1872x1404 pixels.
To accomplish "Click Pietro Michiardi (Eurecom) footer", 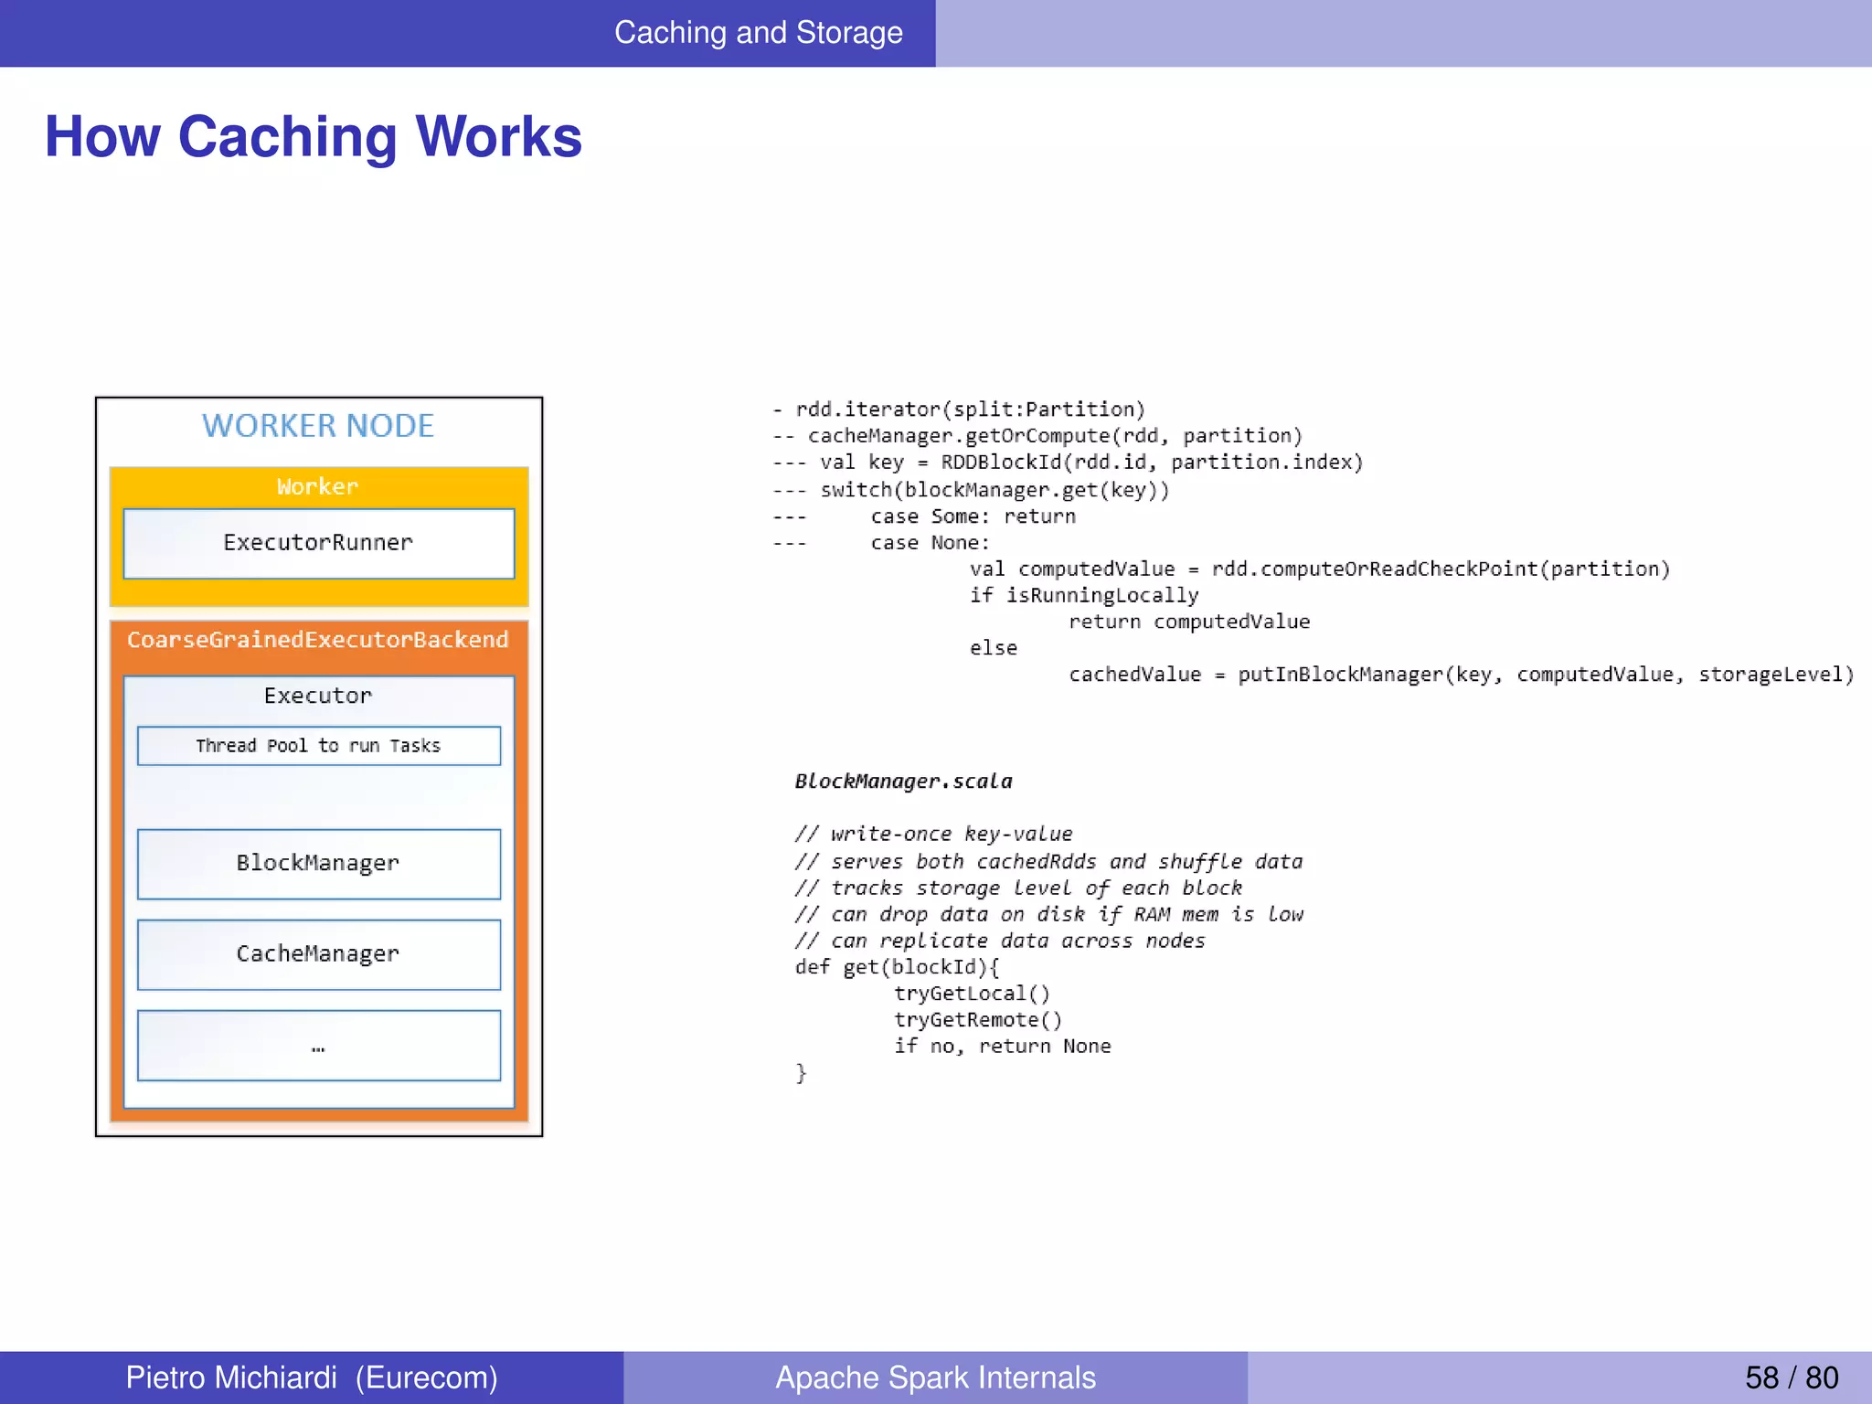I will (x=312, y=1377).
